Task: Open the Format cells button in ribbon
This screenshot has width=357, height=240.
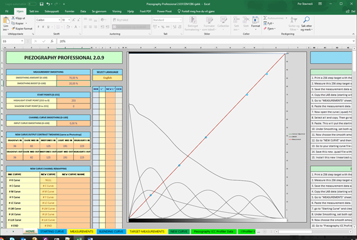Action: tap(256, 24)
